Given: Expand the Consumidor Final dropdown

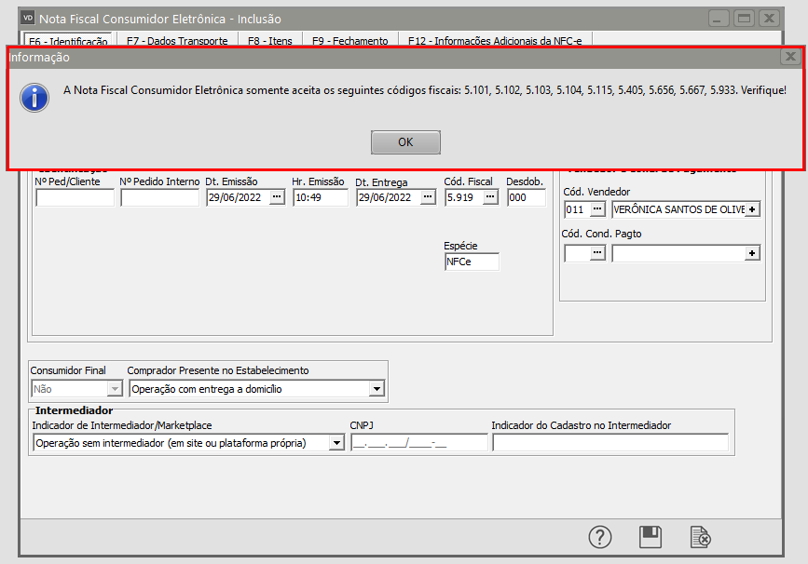Looking at the screenshot, I should click(x=115, y=389).
